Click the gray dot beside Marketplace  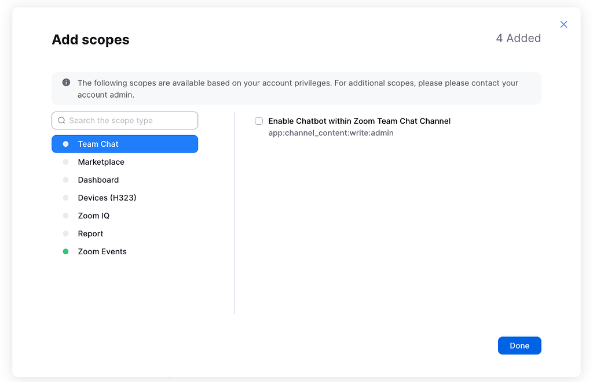pyautogui.click(x=65, y=162)
